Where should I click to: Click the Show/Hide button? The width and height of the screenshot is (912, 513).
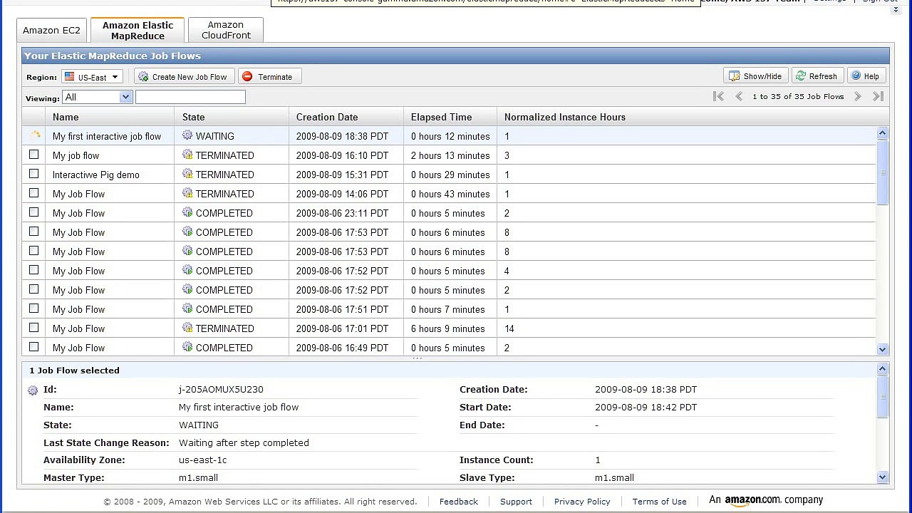point(755,76)
